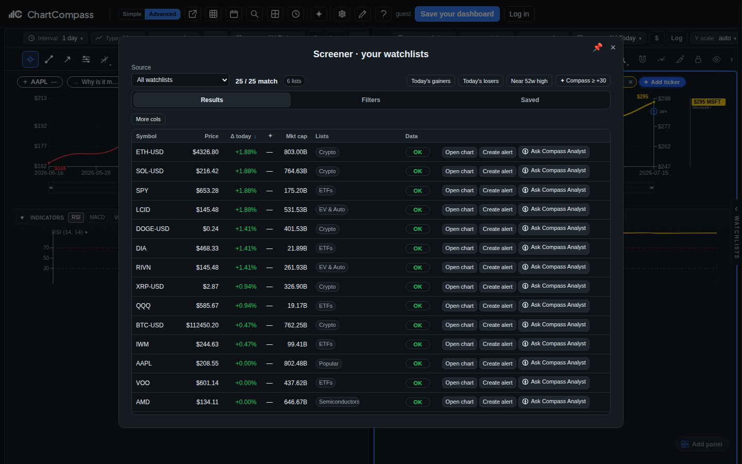
Task: Open the calendar icon in top toolbar
Action: (x=234, y=14)
